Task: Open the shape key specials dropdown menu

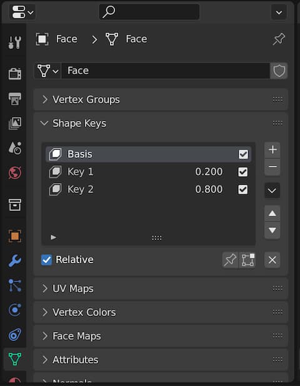Action: [272, 190]
